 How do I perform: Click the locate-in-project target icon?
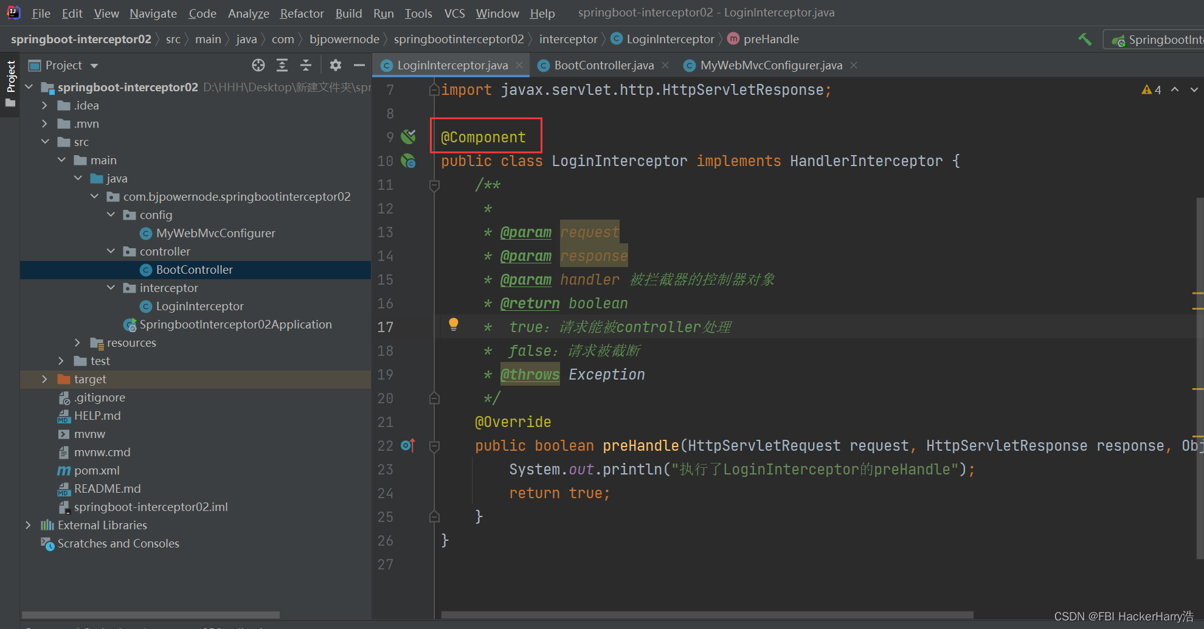[x=258, y=65]
